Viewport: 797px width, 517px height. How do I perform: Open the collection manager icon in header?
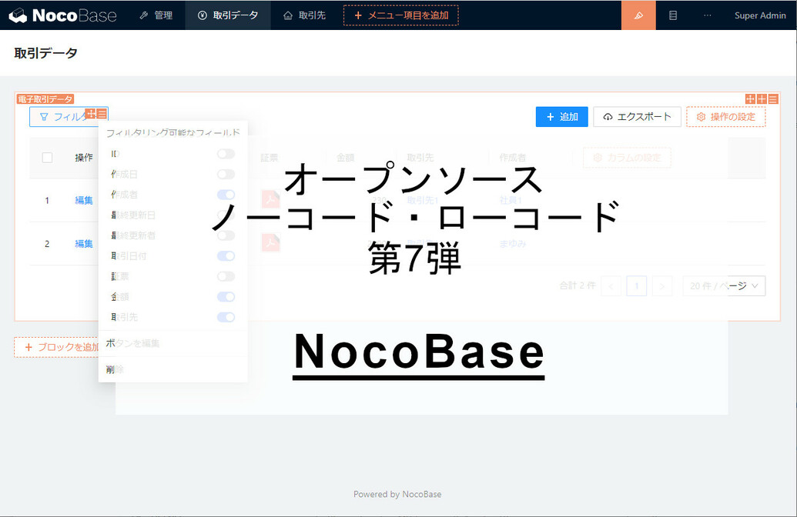(x=673, y=15)
